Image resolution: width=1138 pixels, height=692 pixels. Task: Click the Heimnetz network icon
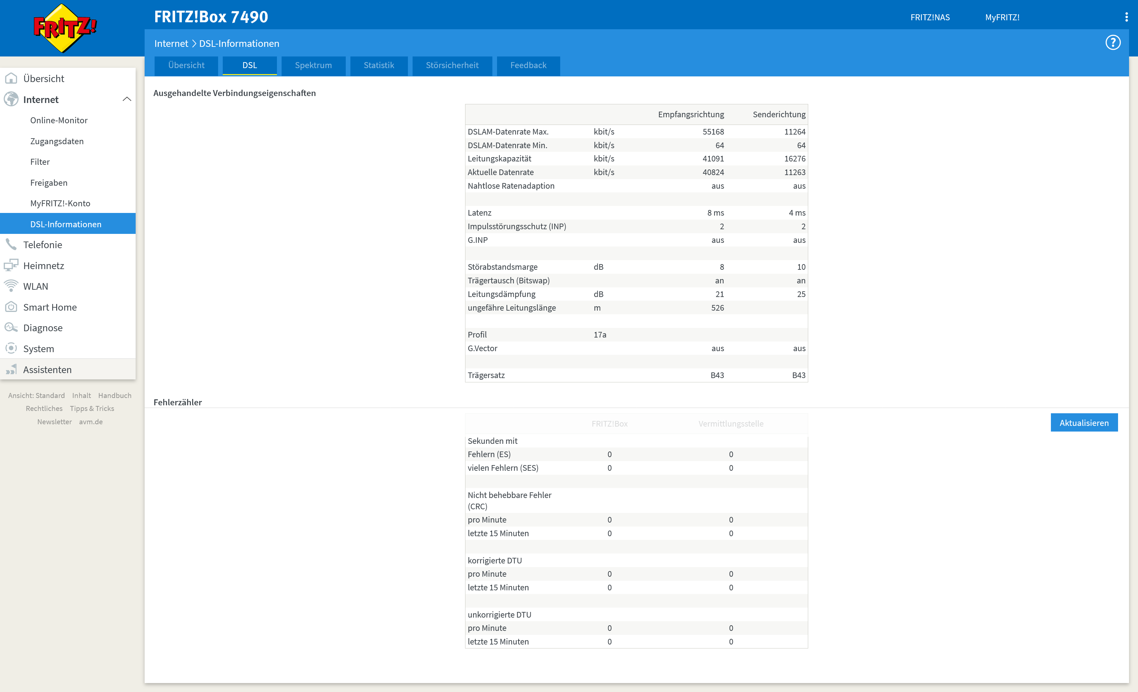pyautogui.click(x=11, y=265)
